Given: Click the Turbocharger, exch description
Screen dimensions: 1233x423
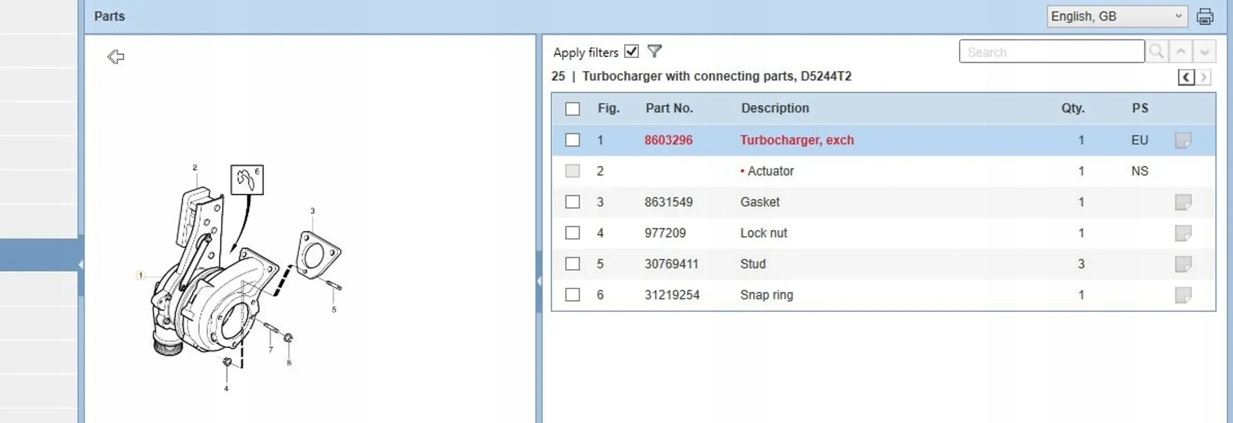Looking at the screenshot, I should click(797, 140).
